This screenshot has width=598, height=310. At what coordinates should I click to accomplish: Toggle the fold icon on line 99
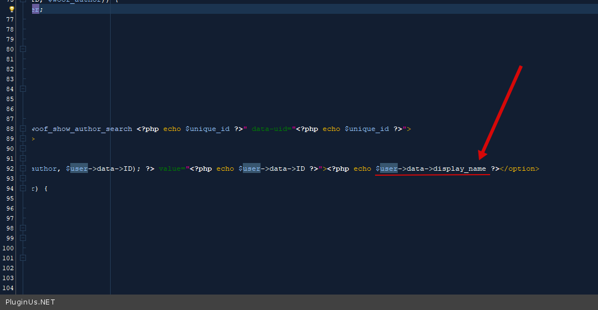[x=23, y=238]
